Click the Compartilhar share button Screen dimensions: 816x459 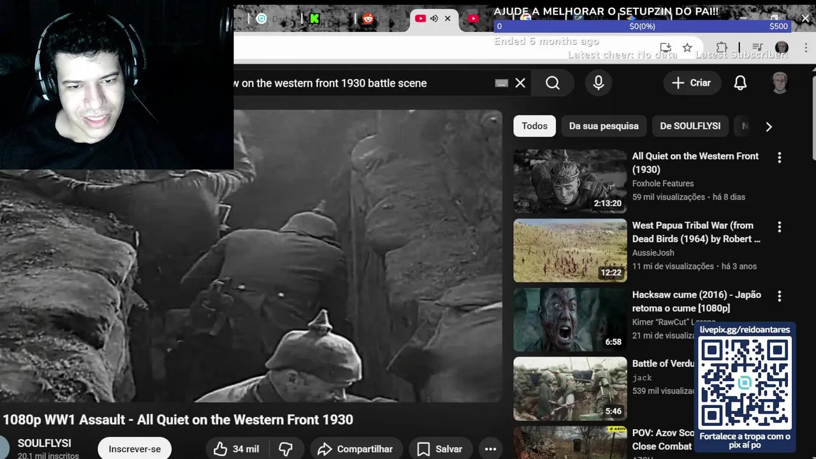coord(356,449)
